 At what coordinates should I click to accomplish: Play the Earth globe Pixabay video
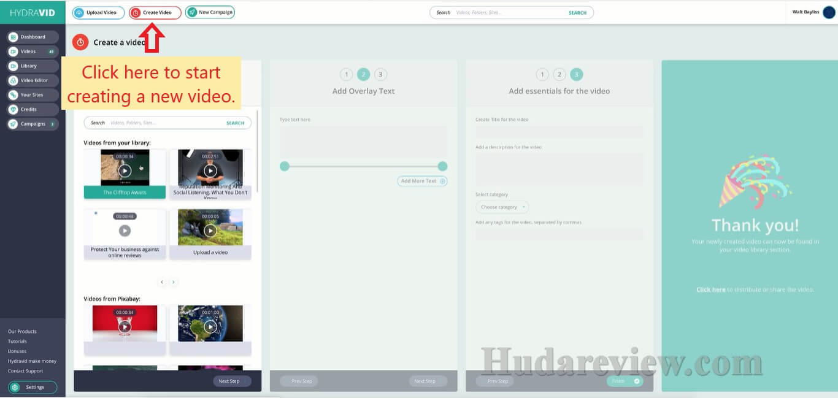pyautogui.click(x=210, y=327)
